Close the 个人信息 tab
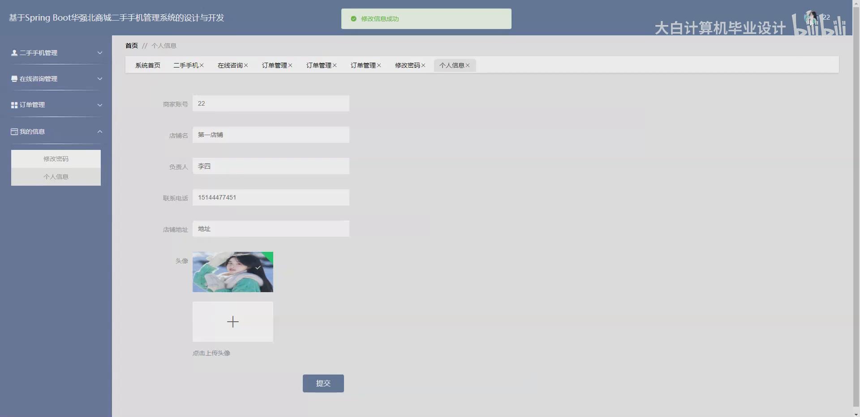 click(x=468, y=65)
